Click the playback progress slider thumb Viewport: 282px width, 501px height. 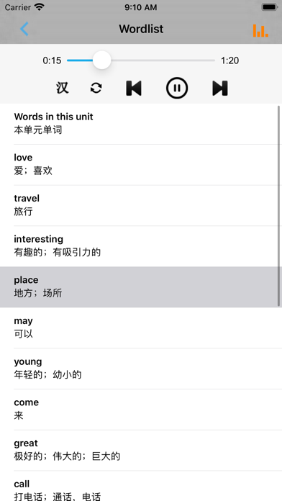[x=102, y=60]
